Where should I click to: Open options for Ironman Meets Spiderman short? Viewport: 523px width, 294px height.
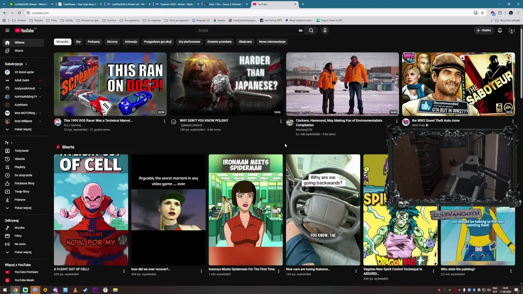tap(279, 271)
